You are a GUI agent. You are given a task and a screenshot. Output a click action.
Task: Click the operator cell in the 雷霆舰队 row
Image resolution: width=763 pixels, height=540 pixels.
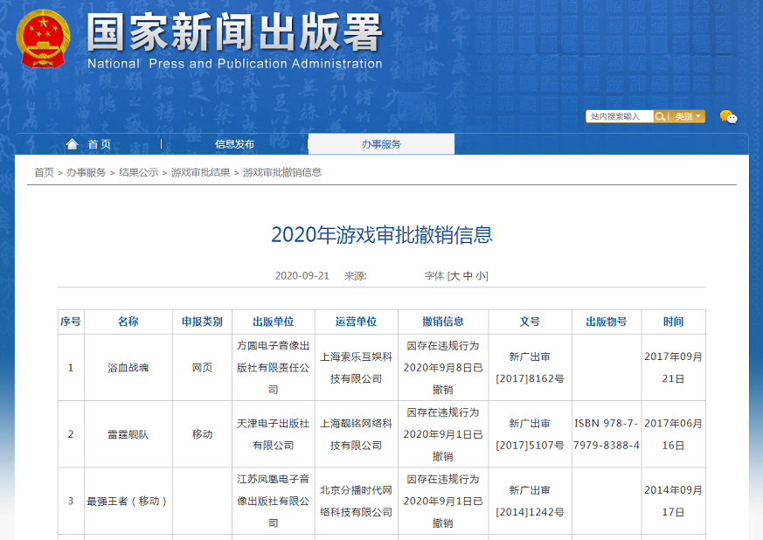coord(356,434)
